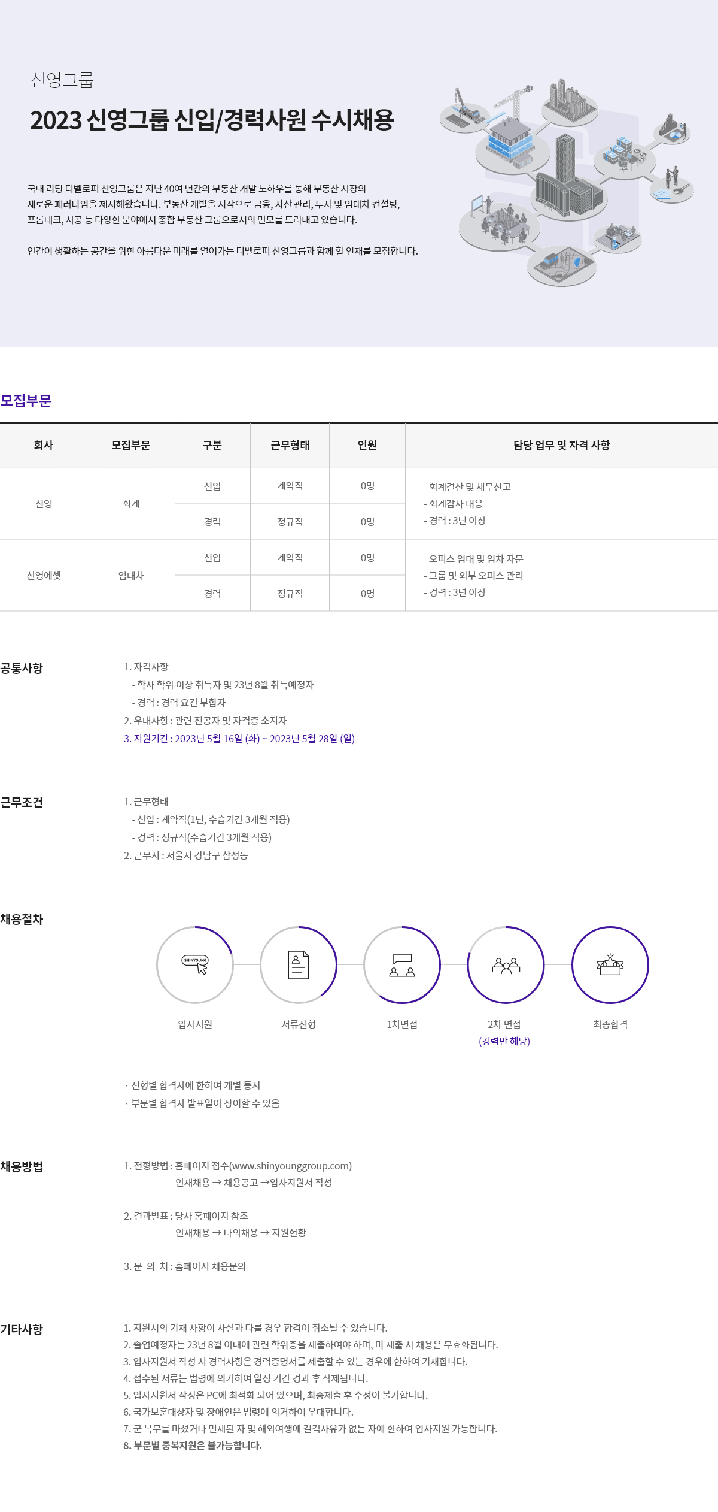Click the isometric city illustration in banner
Viewport: 718px width, 1512px height.
(565, 183)
